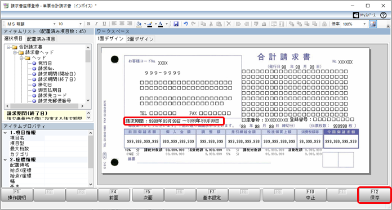392x210 pixels.
Task: Collapse the 請求書ヘッド tree folder
Action: (15, 52)
